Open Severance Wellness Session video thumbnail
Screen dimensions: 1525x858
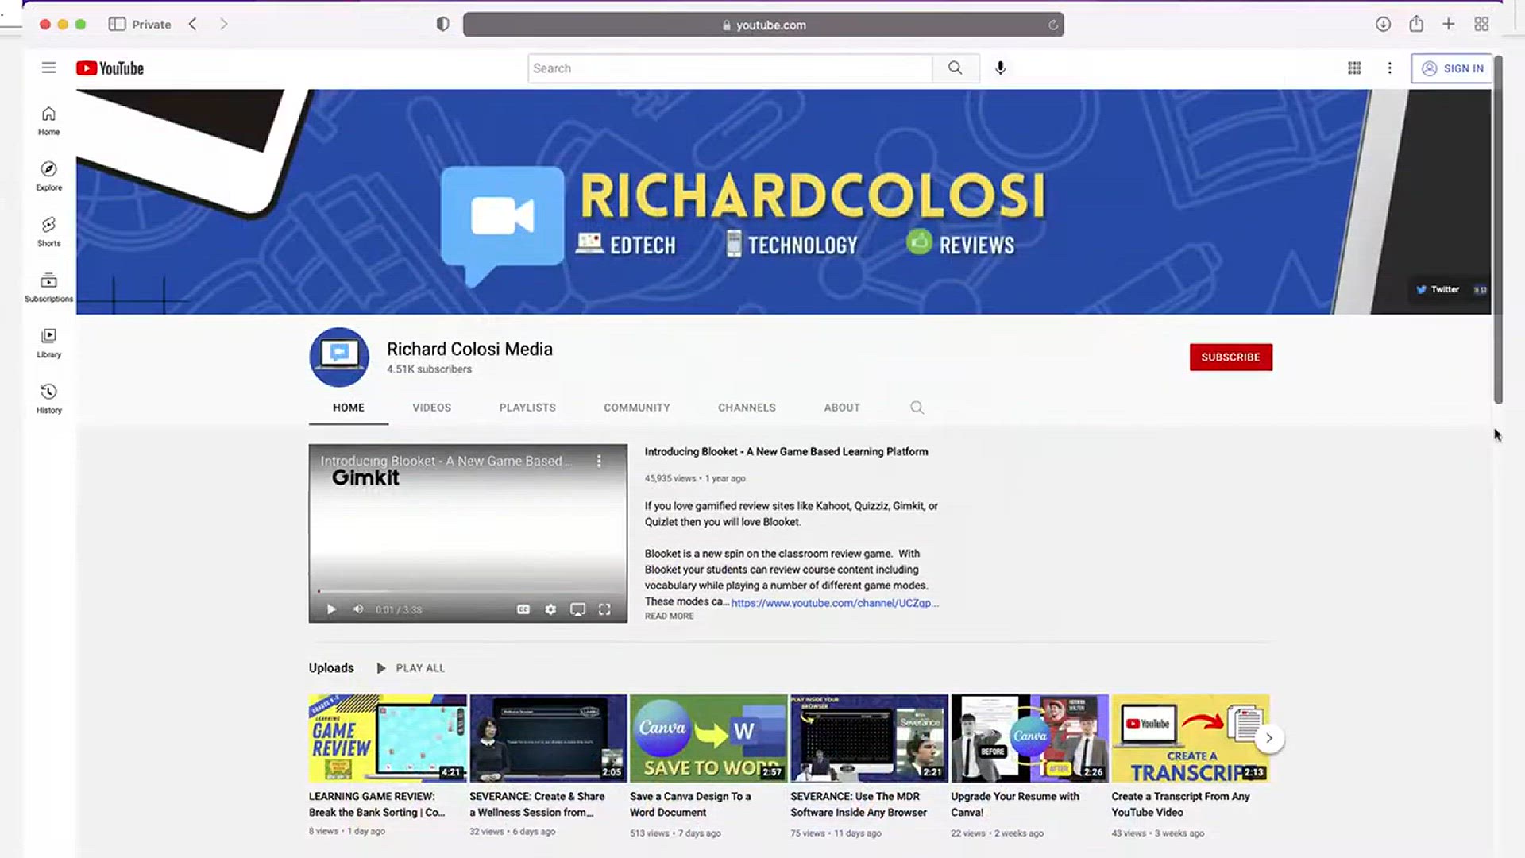click(548, 739)
